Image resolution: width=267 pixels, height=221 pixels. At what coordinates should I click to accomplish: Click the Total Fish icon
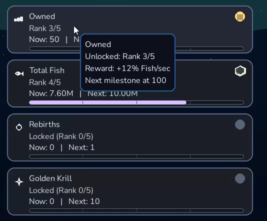(x=19, y=73)
